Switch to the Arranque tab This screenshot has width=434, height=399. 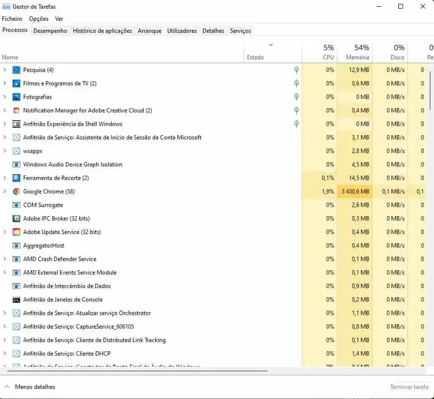(x=149, y=31)
